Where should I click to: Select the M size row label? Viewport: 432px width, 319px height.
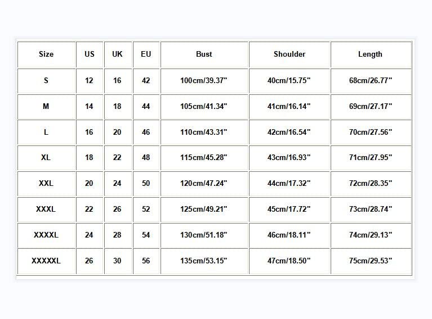(46, 107)
